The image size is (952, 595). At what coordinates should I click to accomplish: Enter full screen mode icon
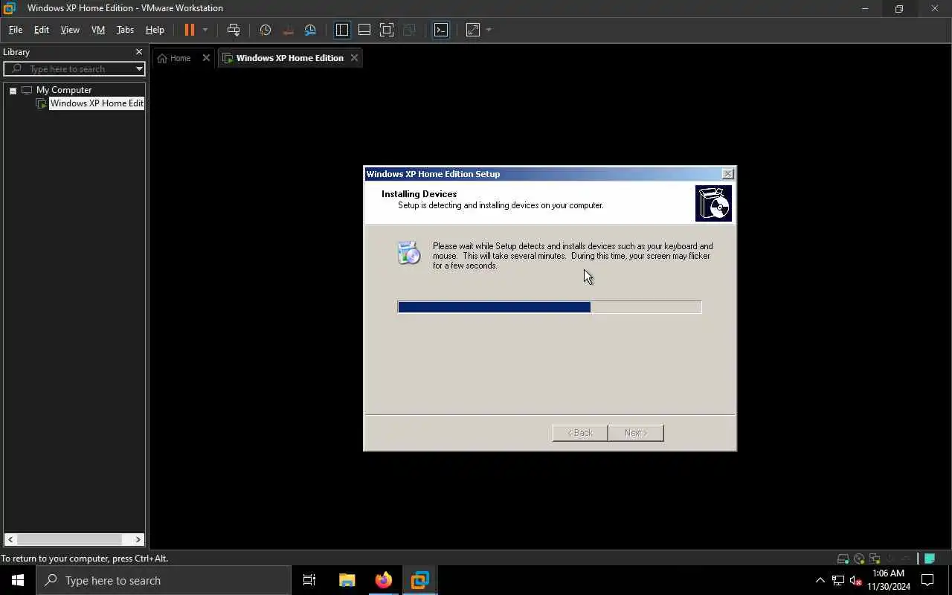(387, 30)
